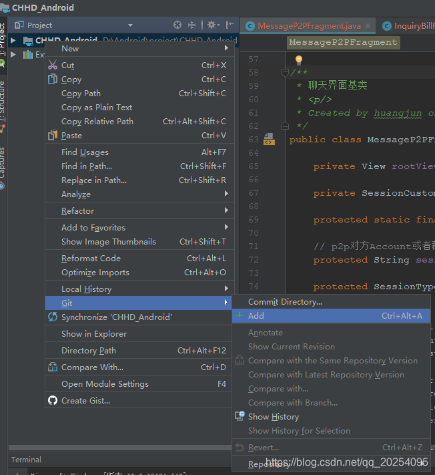The image size is (435, 475).
Task: Click the Repository submenu entry
Action: pos(331,464)
